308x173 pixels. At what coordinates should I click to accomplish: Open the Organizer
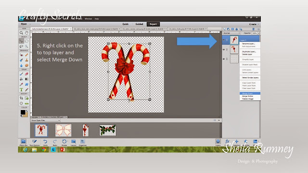coord(83,142)
